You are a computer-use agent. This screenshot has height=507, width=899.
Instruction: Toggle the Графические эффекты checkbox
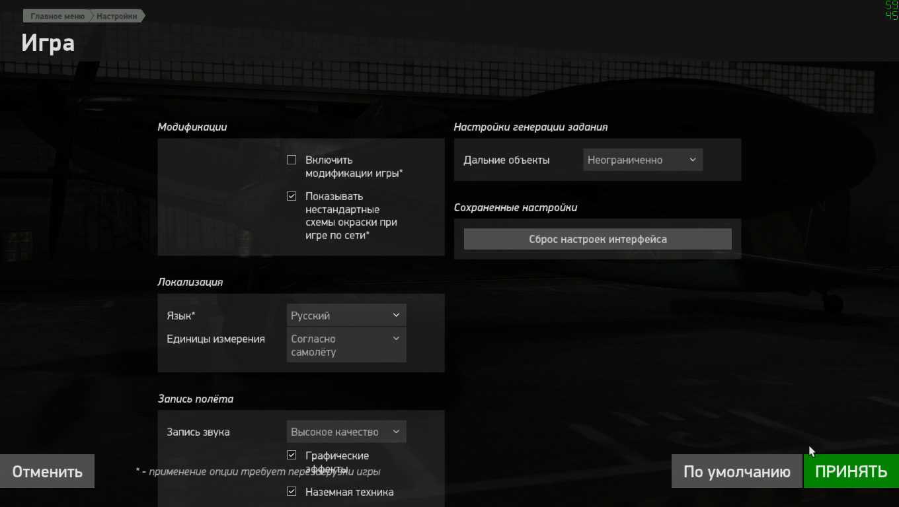(x=292, y=456)
